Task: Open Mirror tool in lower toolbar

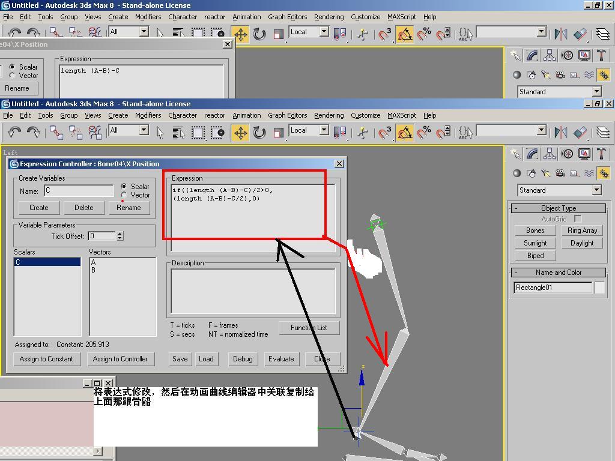Action: (561, 133)
